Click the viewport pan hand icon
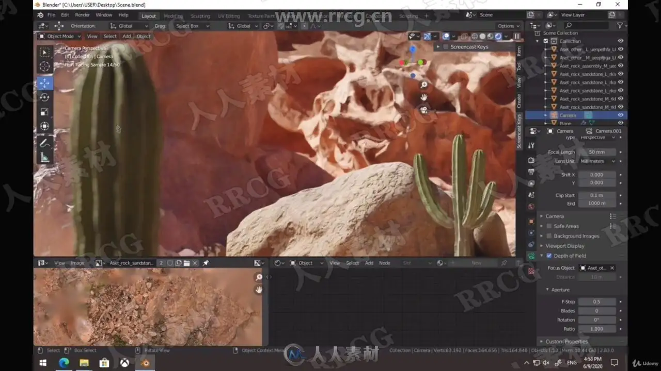 pyautogui.click(x=424, y=97)
